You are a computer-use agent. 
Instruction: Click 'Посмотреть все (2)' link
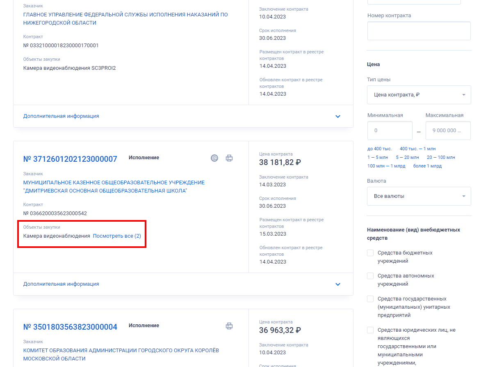117,236
